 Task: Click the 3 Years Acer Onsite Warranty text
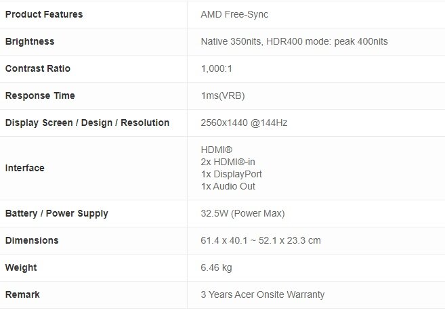tap(263, 294)
